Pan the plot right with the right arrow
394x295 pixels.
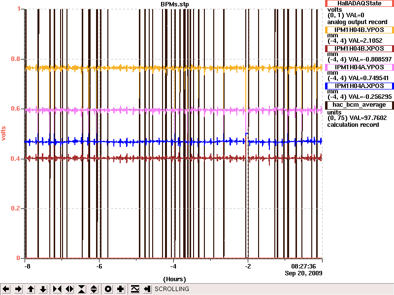click(18, 289)
